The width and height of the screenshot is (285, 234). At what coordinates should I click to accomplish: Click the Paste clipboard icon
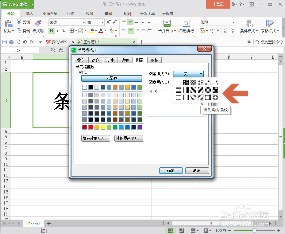tap(9, 23)
